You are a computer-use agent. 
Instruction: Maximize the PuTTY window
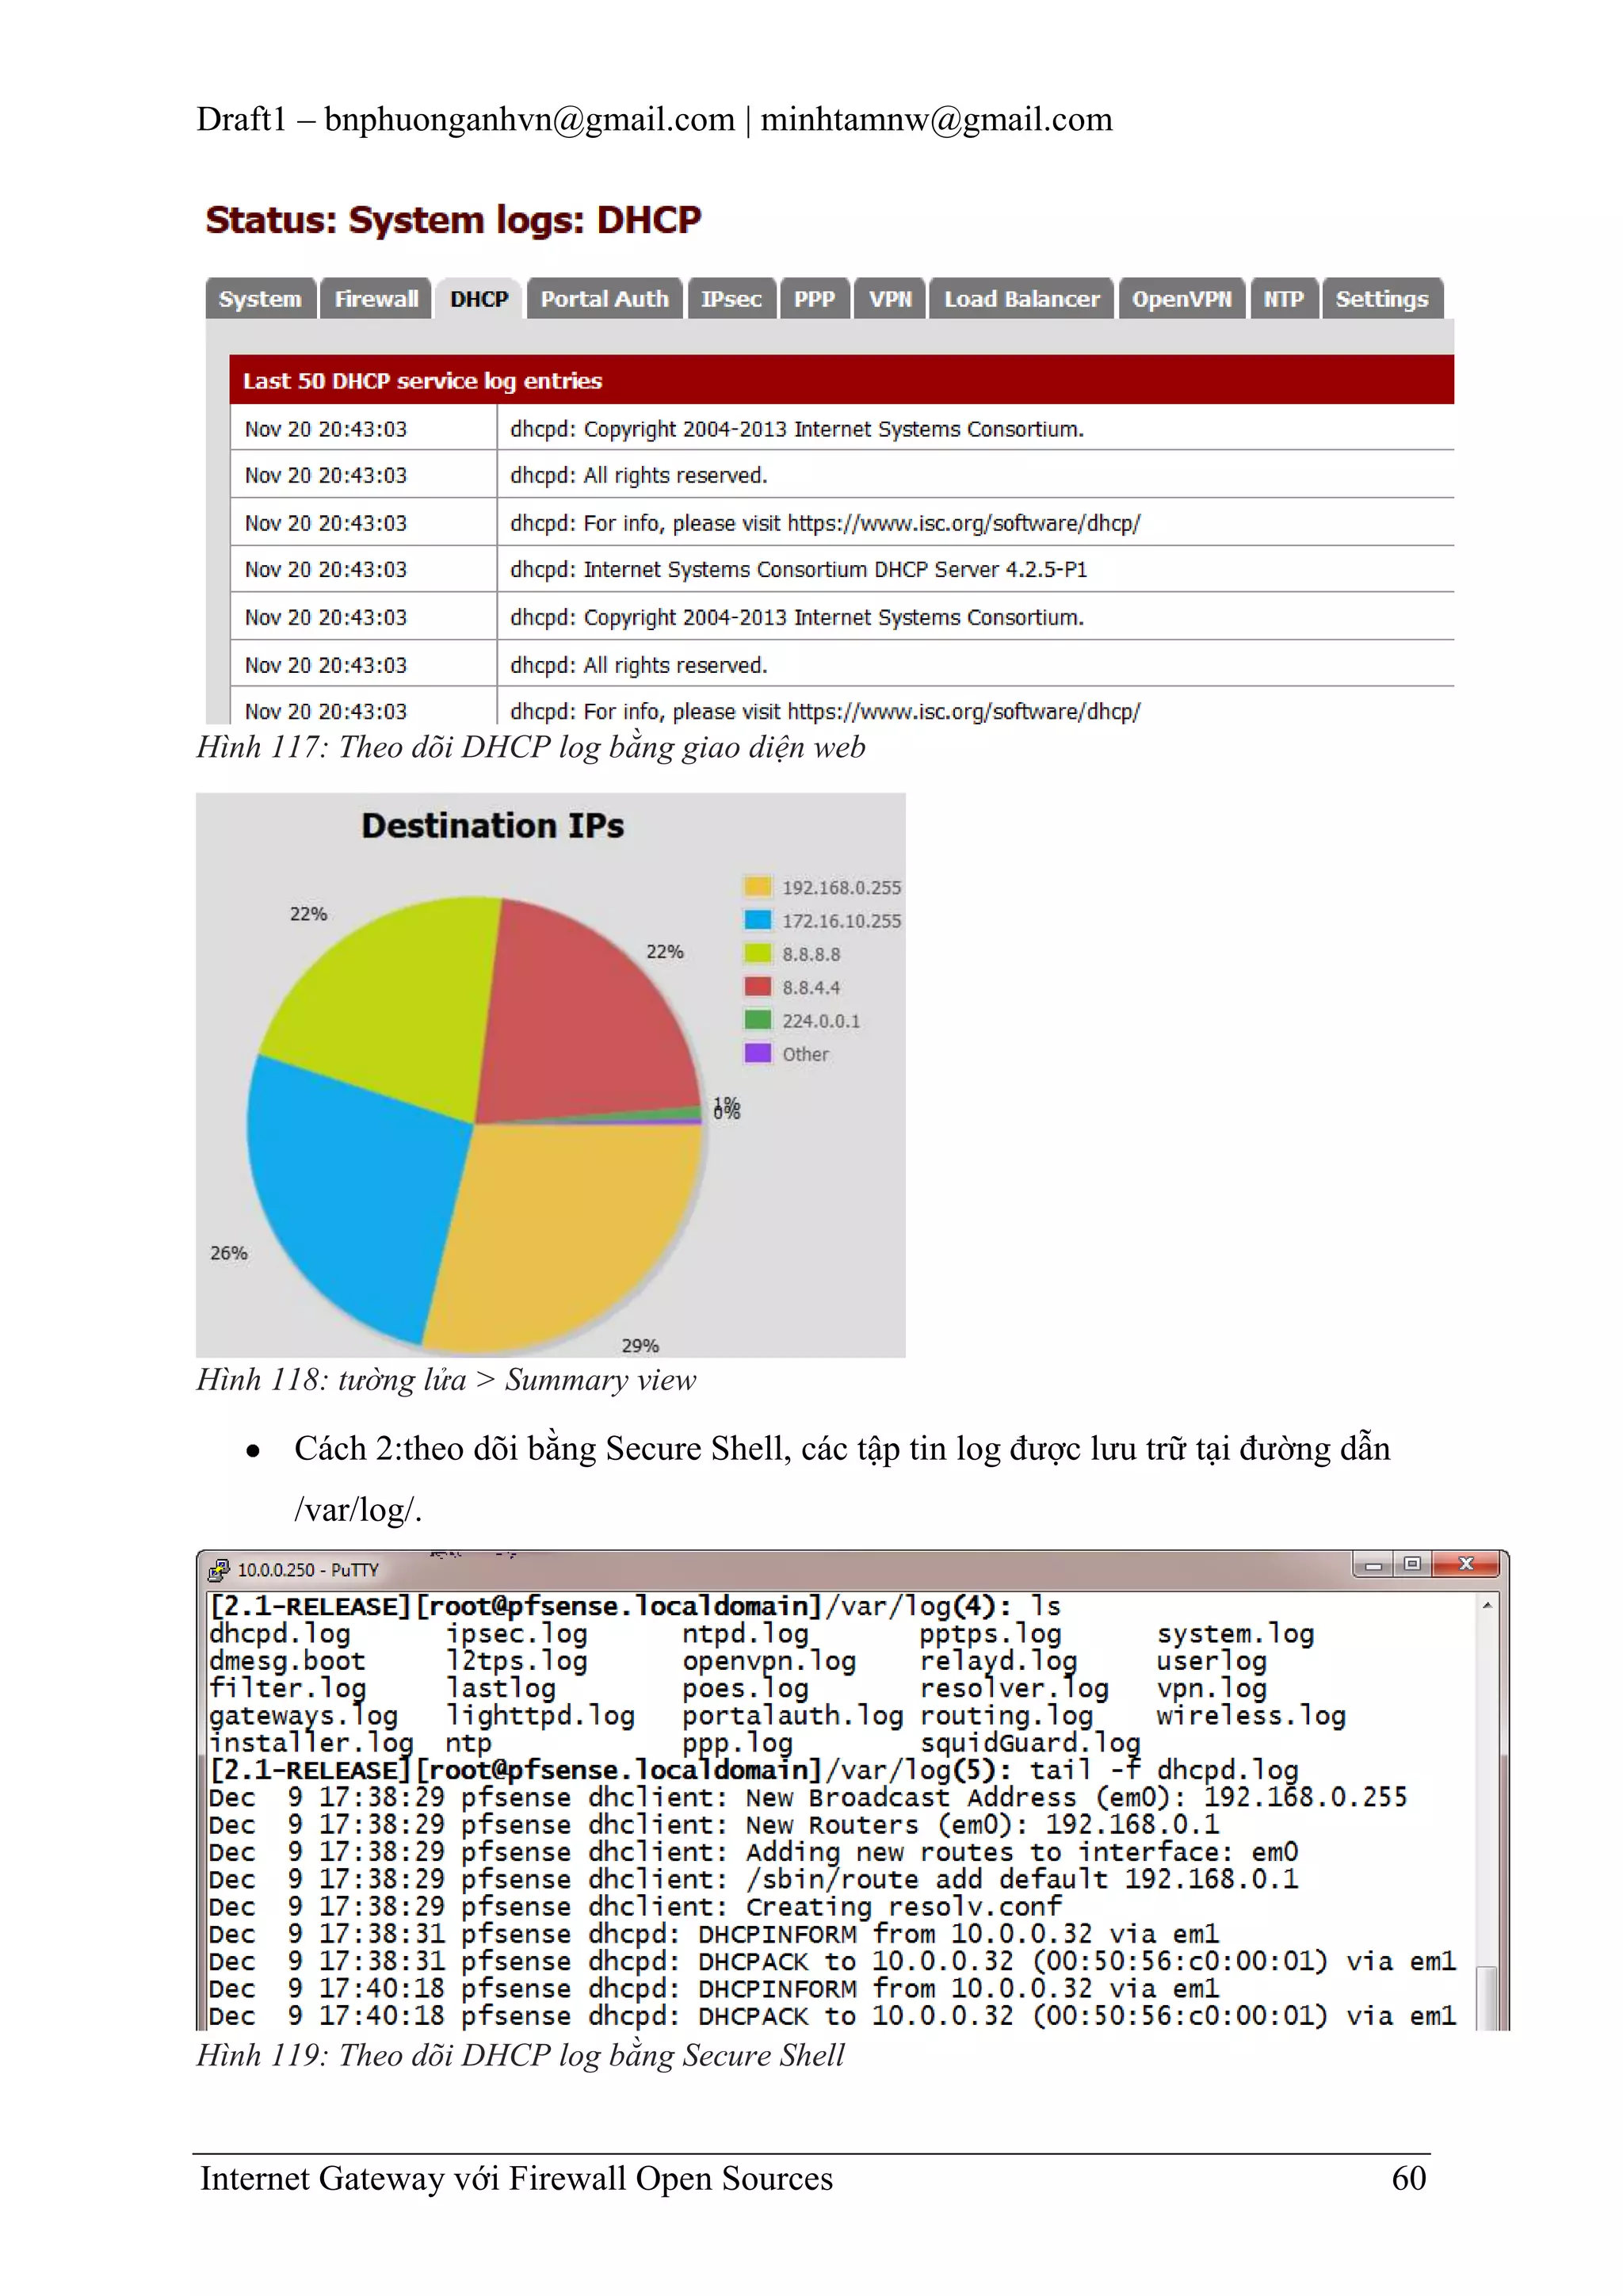pos(1412,1564)
